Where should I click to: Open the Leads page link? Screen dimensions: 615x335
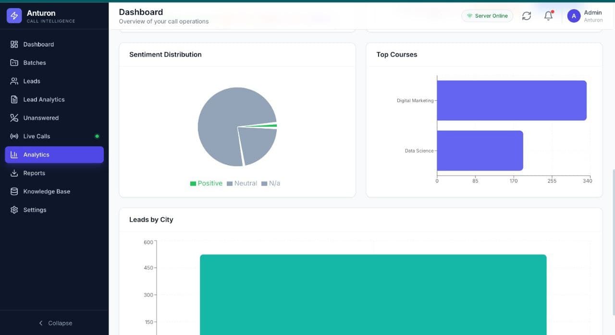32,81
